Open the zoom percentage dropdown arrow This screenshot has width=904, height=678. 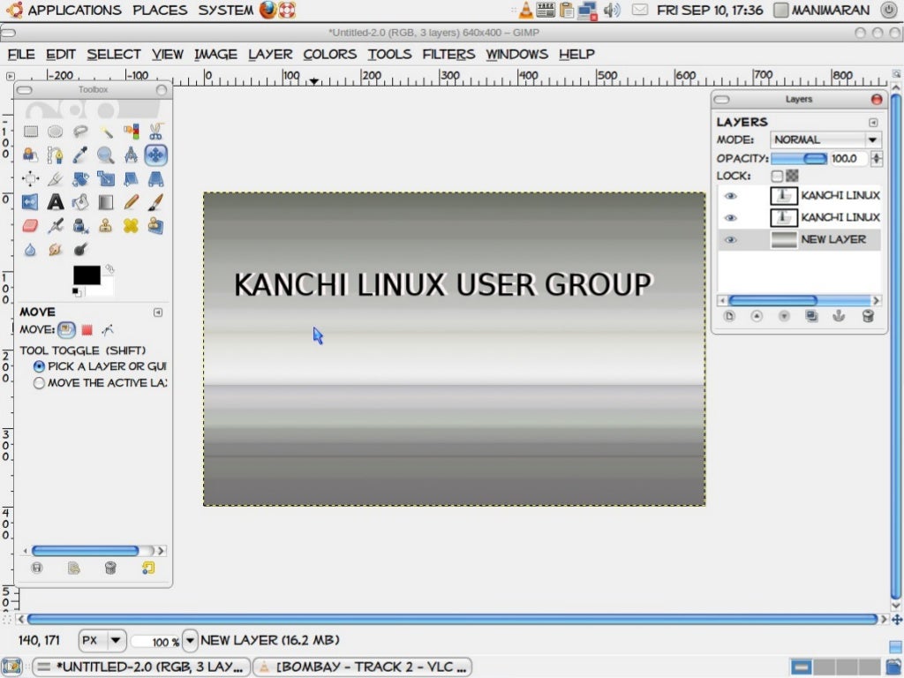190,641
